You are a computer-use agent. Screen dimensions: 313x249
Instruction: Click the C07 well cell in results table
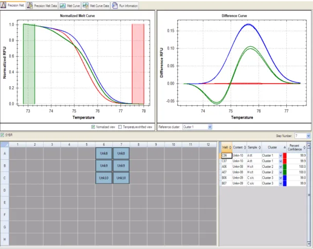tap(227, 161)
